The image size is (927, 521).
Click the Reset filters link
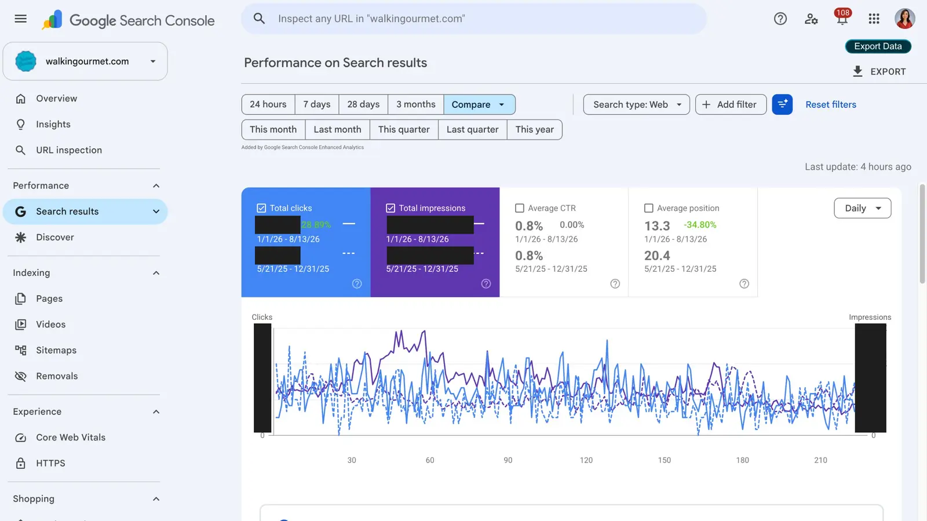click(830, 104)
